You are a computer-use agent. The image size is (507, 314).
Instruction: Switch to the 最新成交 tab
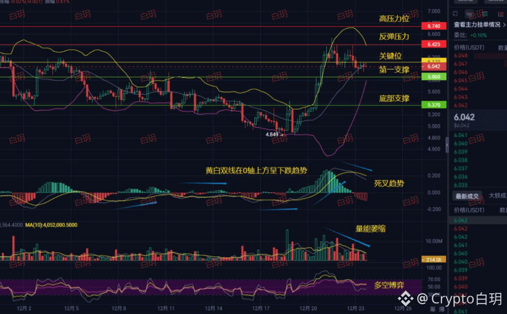click(467, 196)
